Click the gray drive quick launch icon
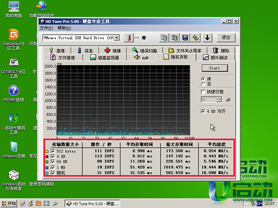The height and width of the screenshot is (208, 278). tap(55, 203)
